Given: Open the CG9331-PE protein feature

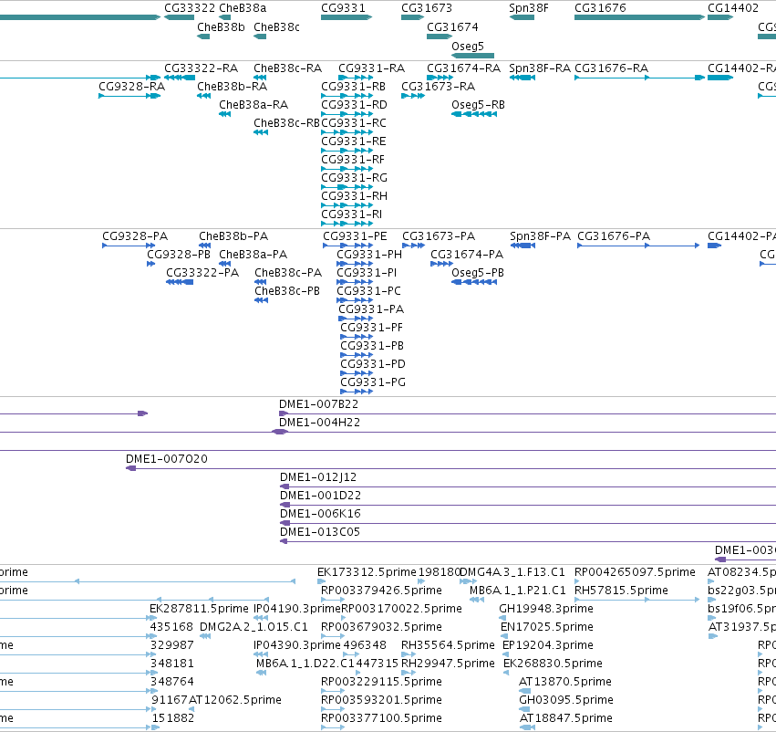Looking at the screenshot, I should click(348, 246).
